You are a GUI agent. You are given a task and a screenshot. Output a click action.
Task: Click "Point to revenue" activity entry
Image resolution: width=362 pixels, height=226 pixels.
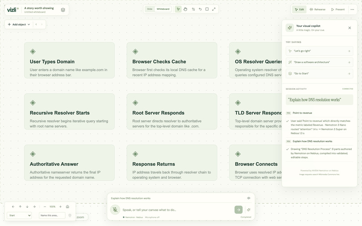coord(302,113)
